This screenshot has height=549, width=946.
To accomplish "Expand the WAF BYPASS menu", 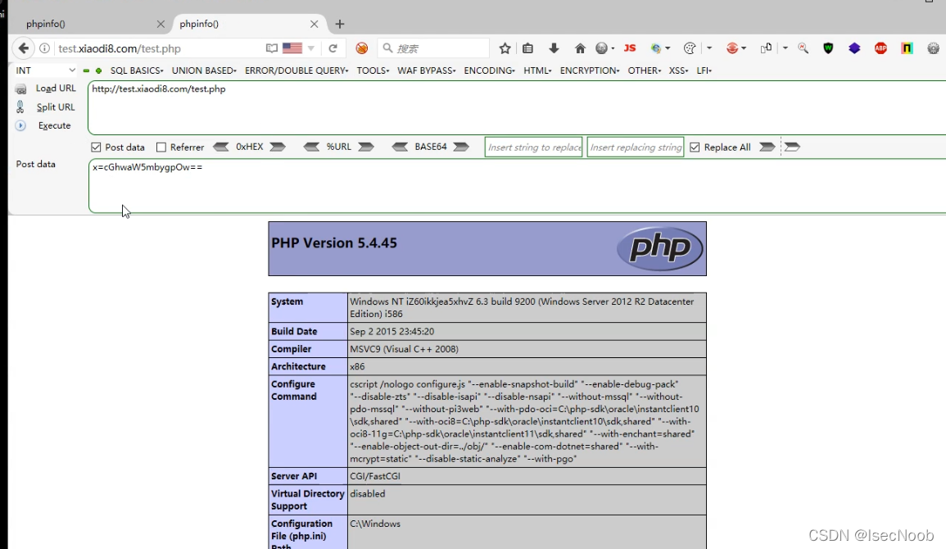I will click(427, 70).
